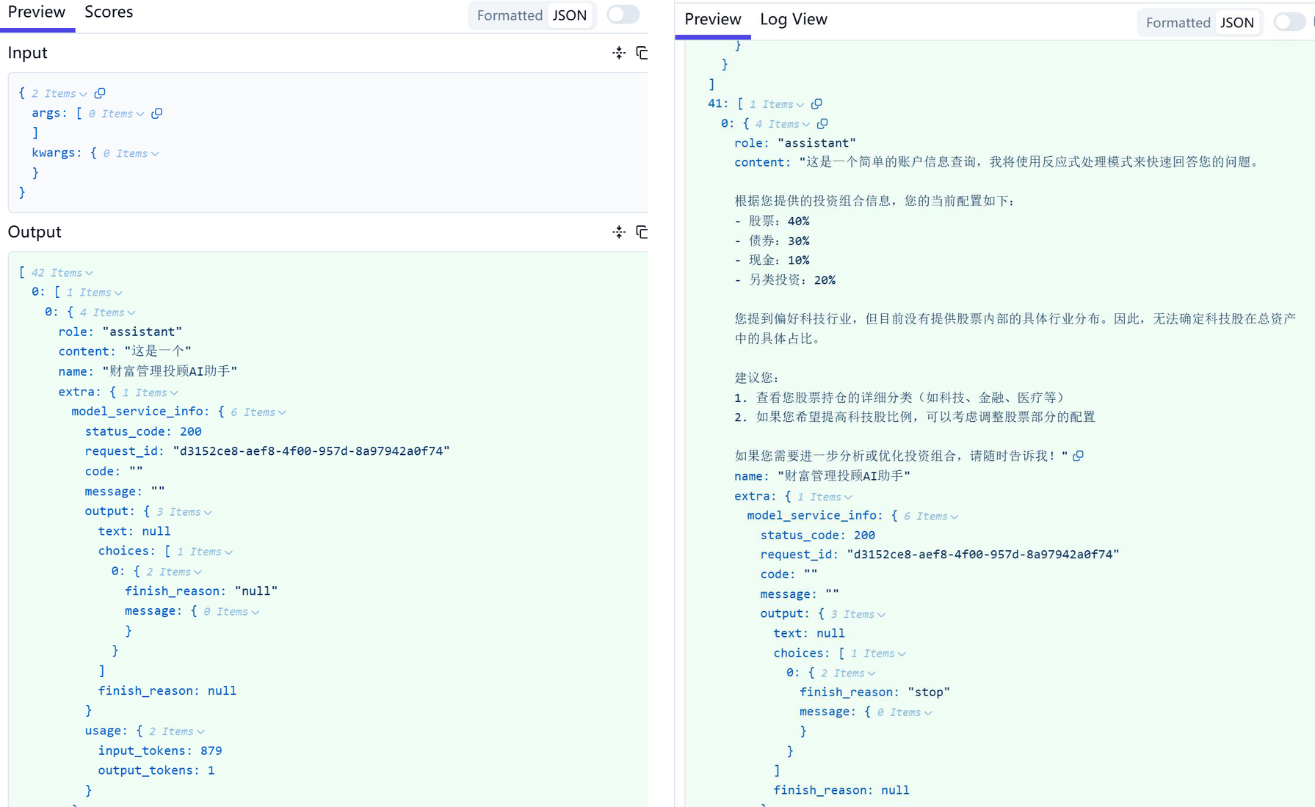Collapse right extra 1 Items object
The height and width of the screenshot is (807, 1315).
848,497
